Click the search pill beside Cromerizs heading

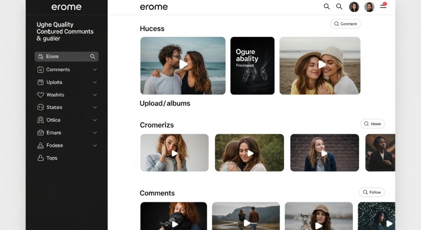[x=373, y=124]
